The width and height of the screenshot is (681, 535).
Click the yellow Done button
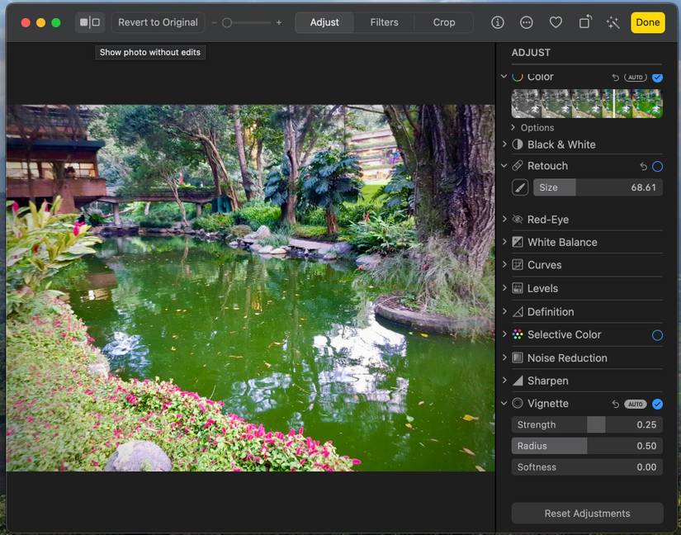(x=647, y=22)
